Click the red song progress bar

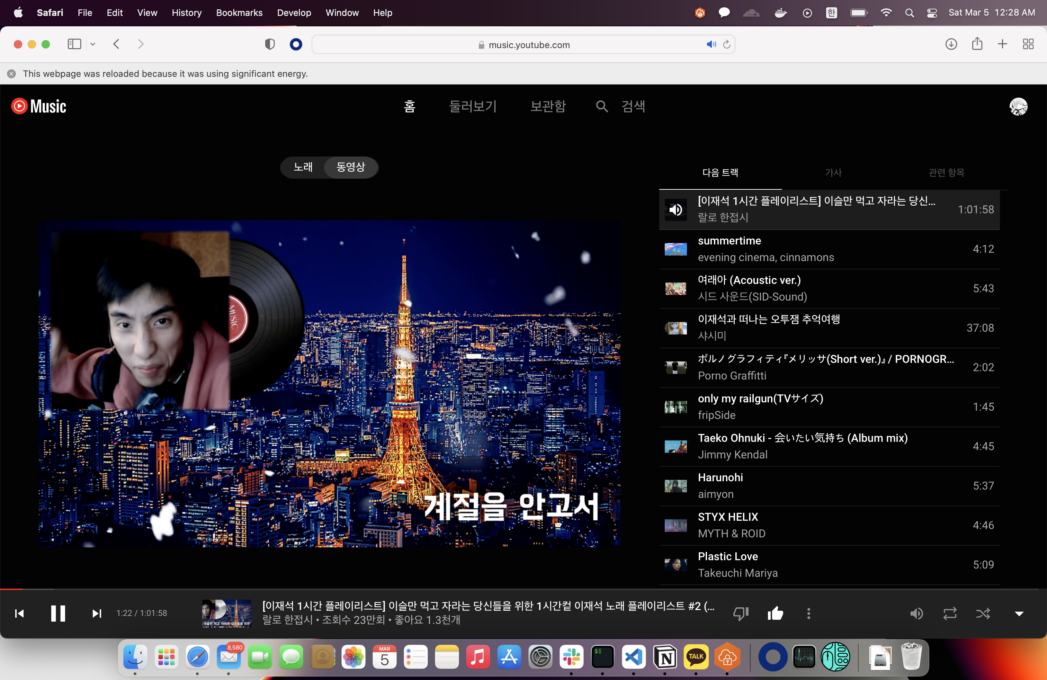click(x=11, y=589)
